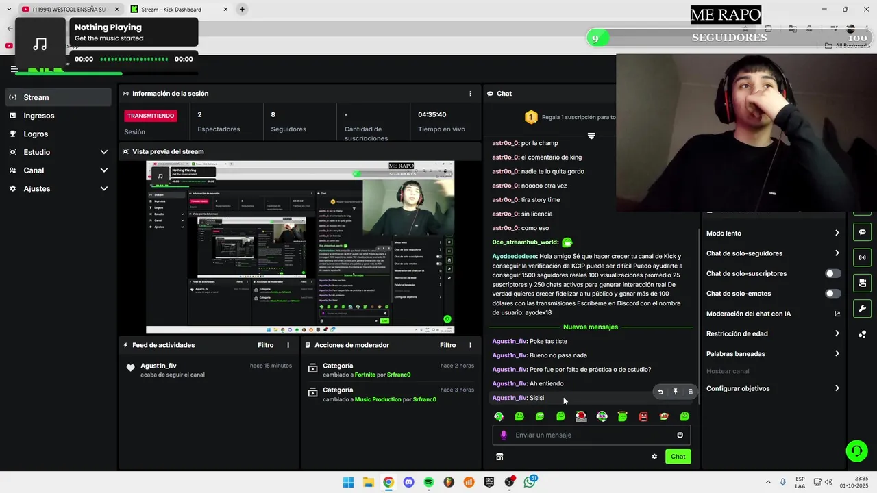
Task: Click reply icon on the Sisisi message
Action: (660, 392)
